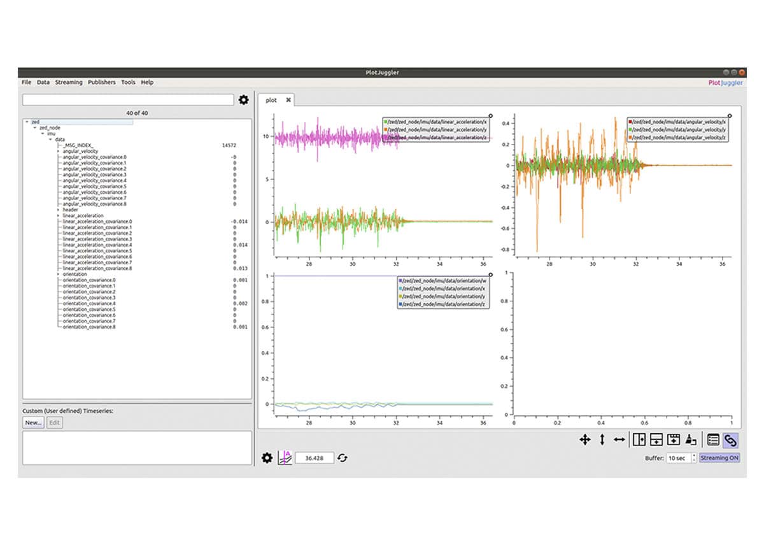This screenshot has height=544, width=764.
Task: Expand the linear_acceleration tree node
Action: [58, 215]
